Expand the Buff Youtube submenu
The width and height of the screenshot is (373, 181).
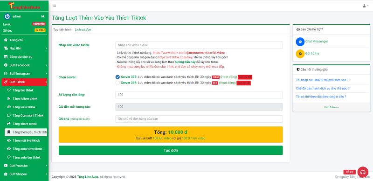[x=24, y=166]
